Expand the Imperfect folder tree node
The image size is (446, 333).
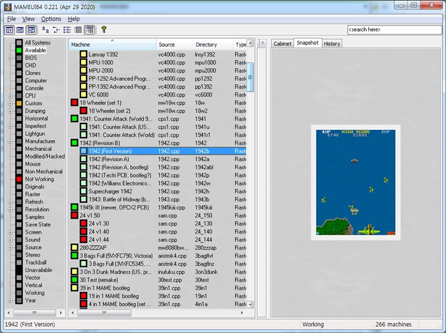pos(10,126)
